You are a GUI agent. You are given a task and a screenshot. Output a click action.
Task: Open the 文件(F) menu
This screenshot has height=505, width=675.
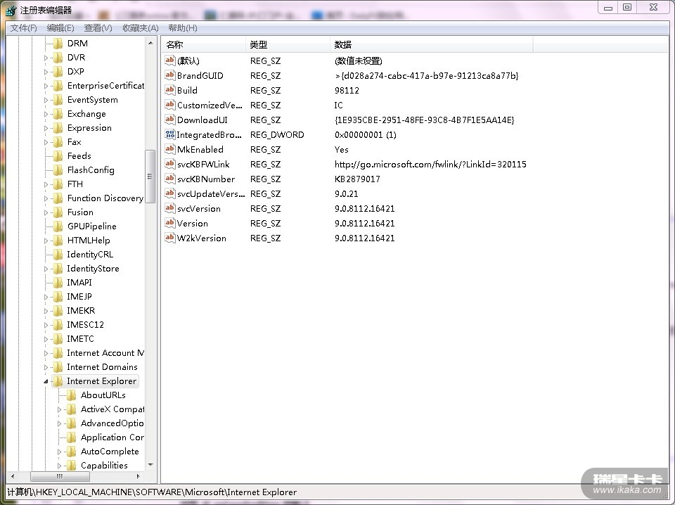coord(24,28)
